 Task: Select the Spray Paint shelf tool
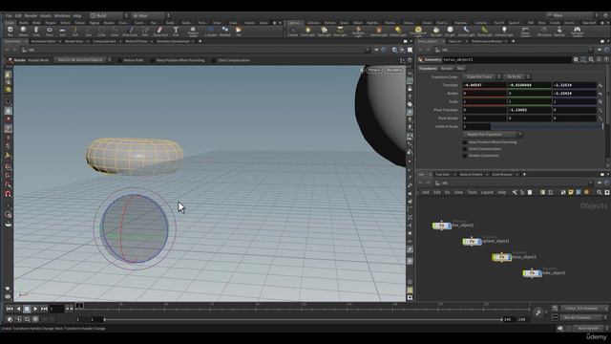(160, 31)
